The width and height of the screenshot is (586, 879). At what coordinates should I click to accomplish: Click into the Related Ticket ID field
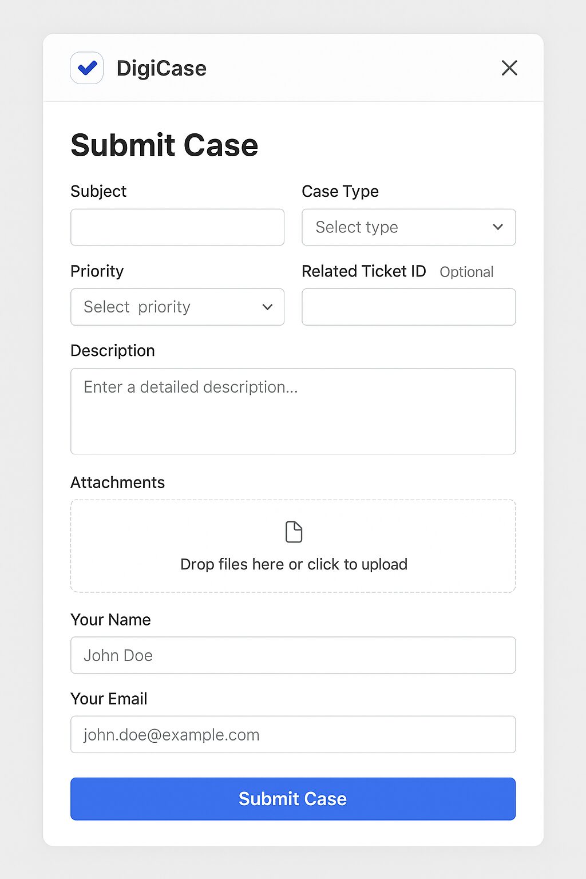(x=409, y=307)
